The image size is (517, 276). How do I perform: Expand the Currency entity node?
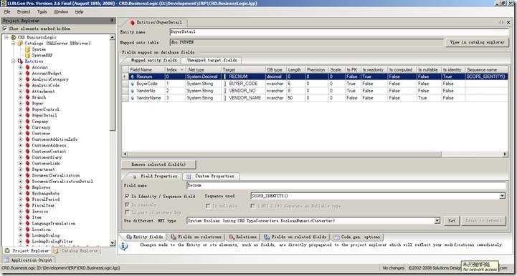[21, 127]
